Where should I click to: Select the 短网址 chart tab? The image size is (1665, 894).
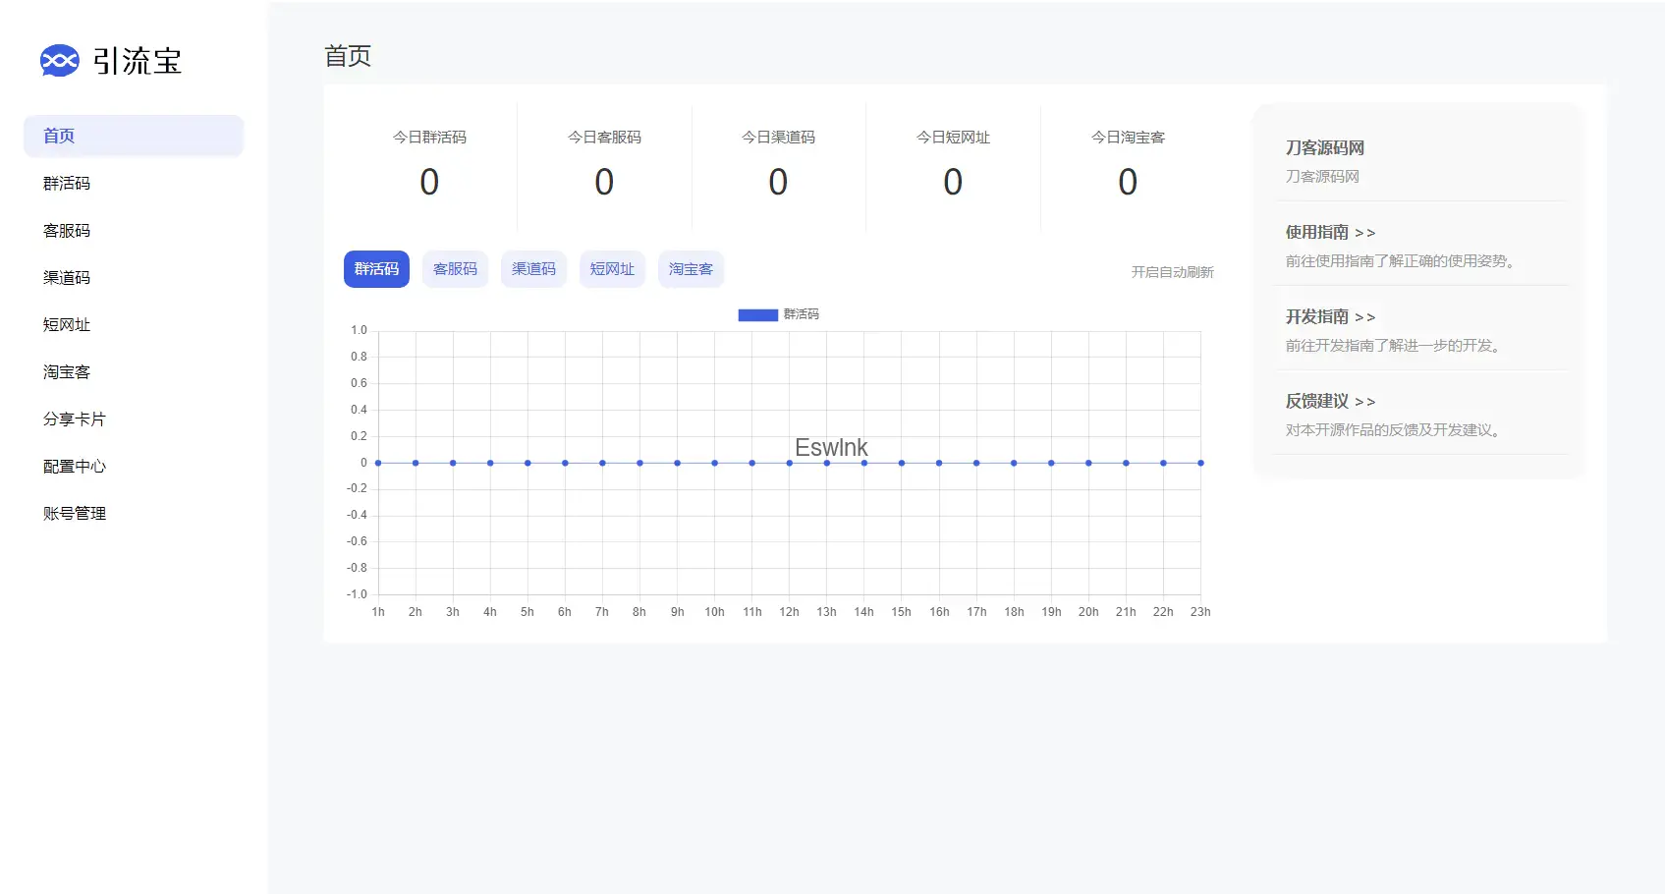tap(612, 269)
